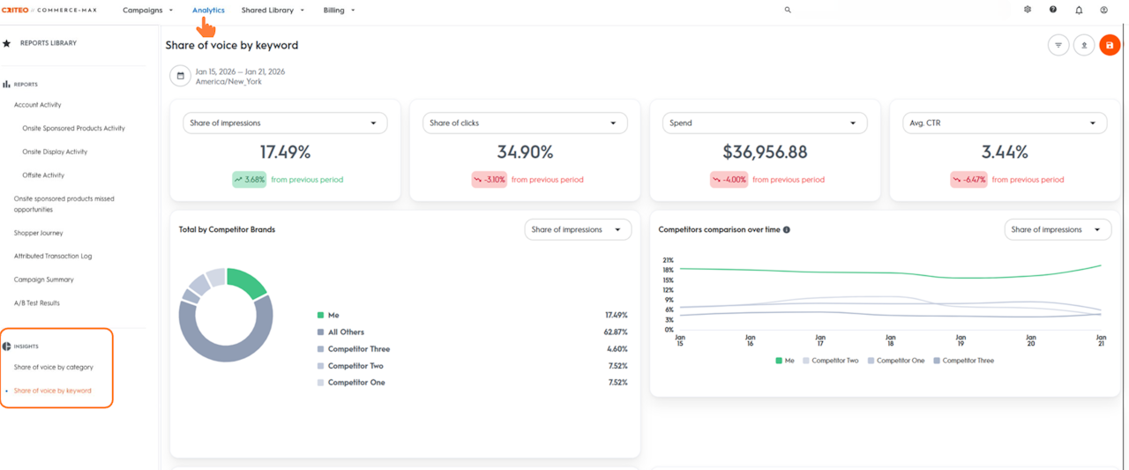The image size is (1129, 470).
Task: Click the orange save report icon
Action: [1109, 45]
